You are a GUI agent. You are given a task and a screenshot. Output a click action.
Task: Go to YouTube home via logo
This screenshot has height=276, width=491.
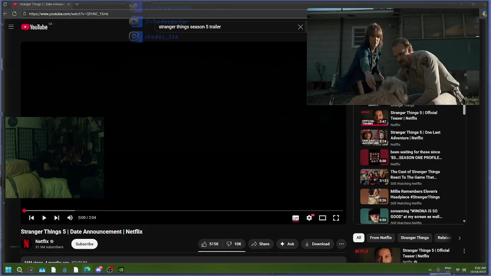[35, 27]
